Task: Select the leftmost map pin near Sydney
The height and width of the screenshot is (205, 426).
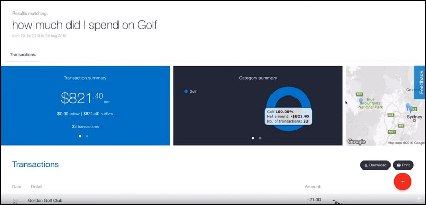Action: click(407, 106)
